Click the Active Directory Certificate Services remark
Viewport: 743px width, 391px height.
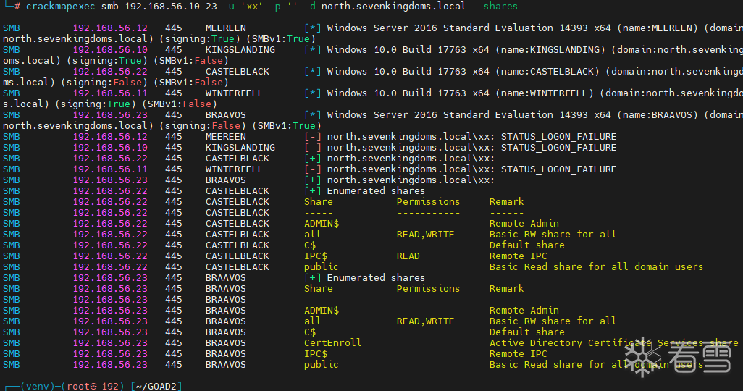tap(613, 343)
